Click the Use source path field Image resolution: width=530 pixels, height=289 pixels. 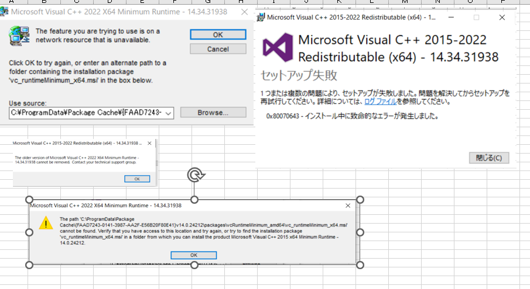pyautogui.click(x=91, y=113)
